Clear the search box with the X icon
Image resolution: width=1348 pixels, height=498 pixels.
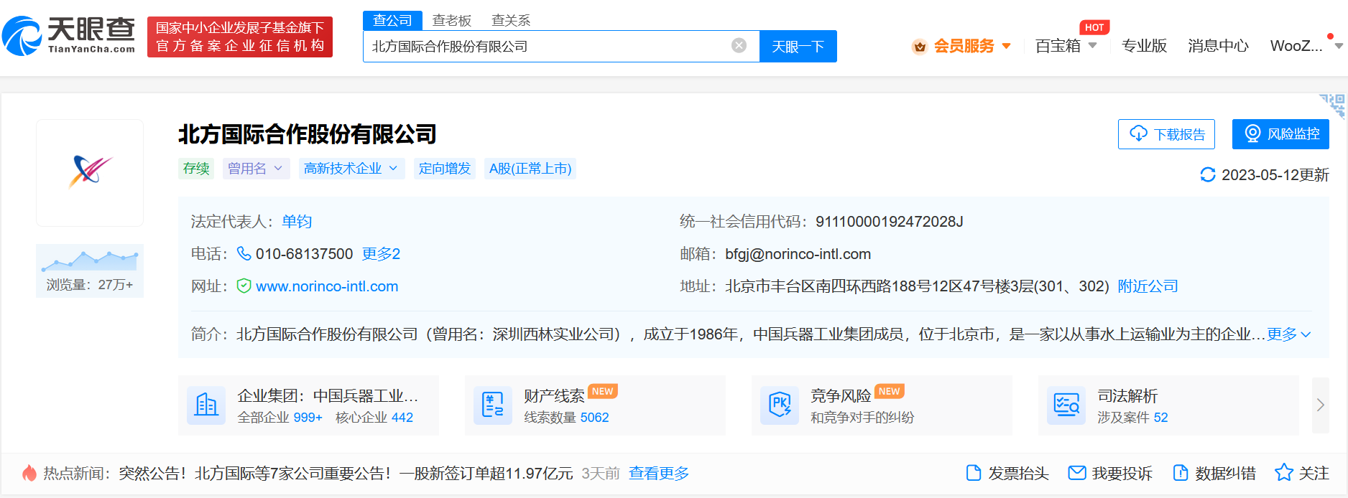[739, 46]
